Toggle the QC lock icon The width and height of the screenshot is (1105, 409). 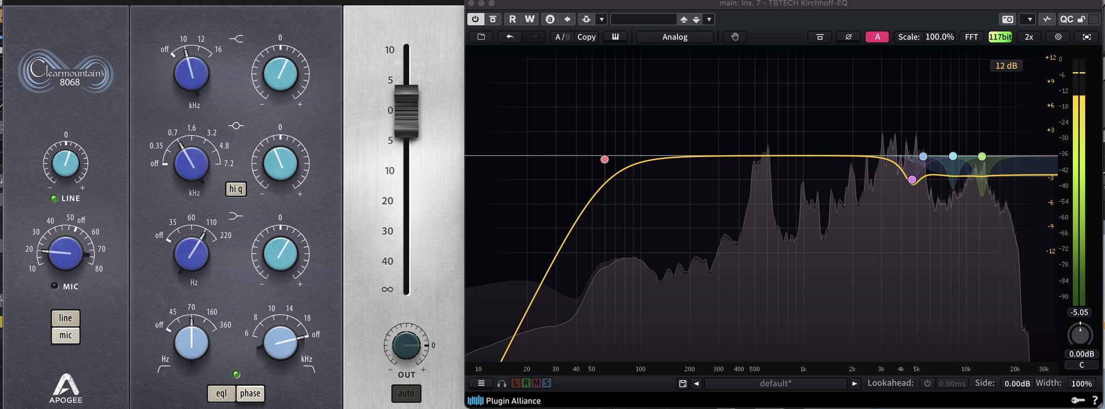pyautogui.click(x=1081, y=19)
